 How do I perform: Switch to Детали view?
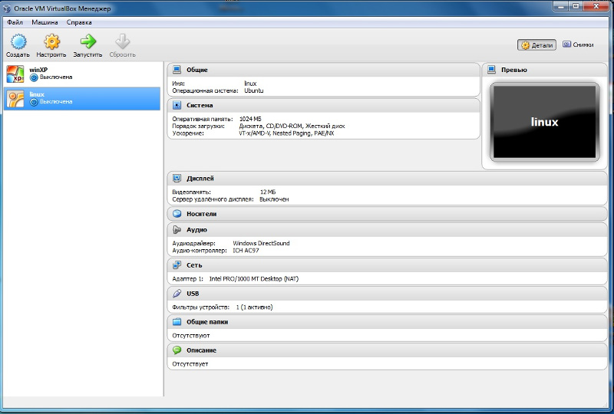(x=536, y=45)
